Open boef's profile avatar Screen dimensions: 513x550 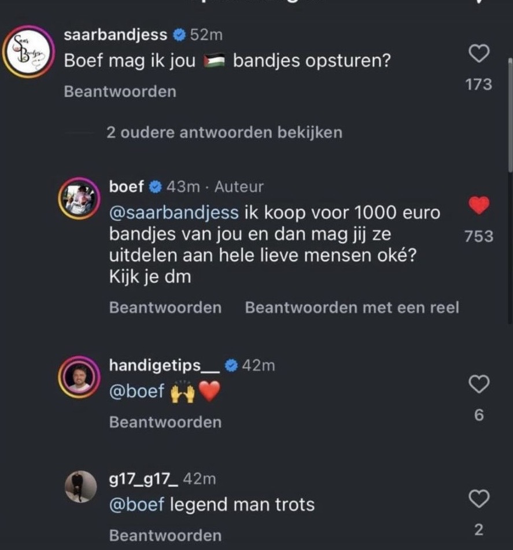pyautogui.click(x=80, y=200)
